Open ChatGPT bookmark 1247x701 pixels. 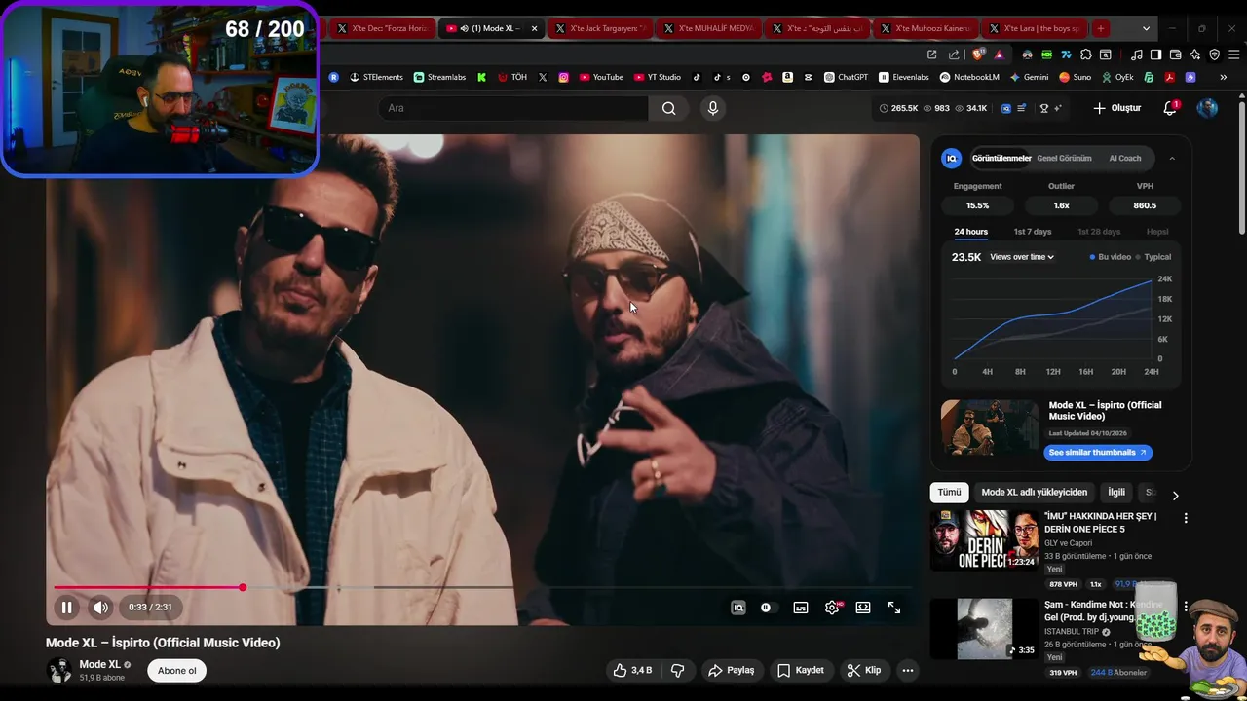coord(846,77)
